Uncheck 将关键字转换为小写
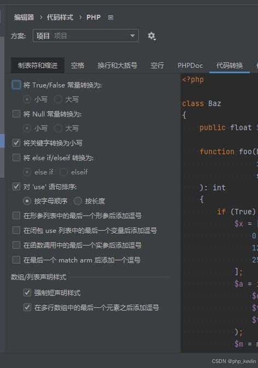This screenshot has width=258, height=368. pos(16,143)
